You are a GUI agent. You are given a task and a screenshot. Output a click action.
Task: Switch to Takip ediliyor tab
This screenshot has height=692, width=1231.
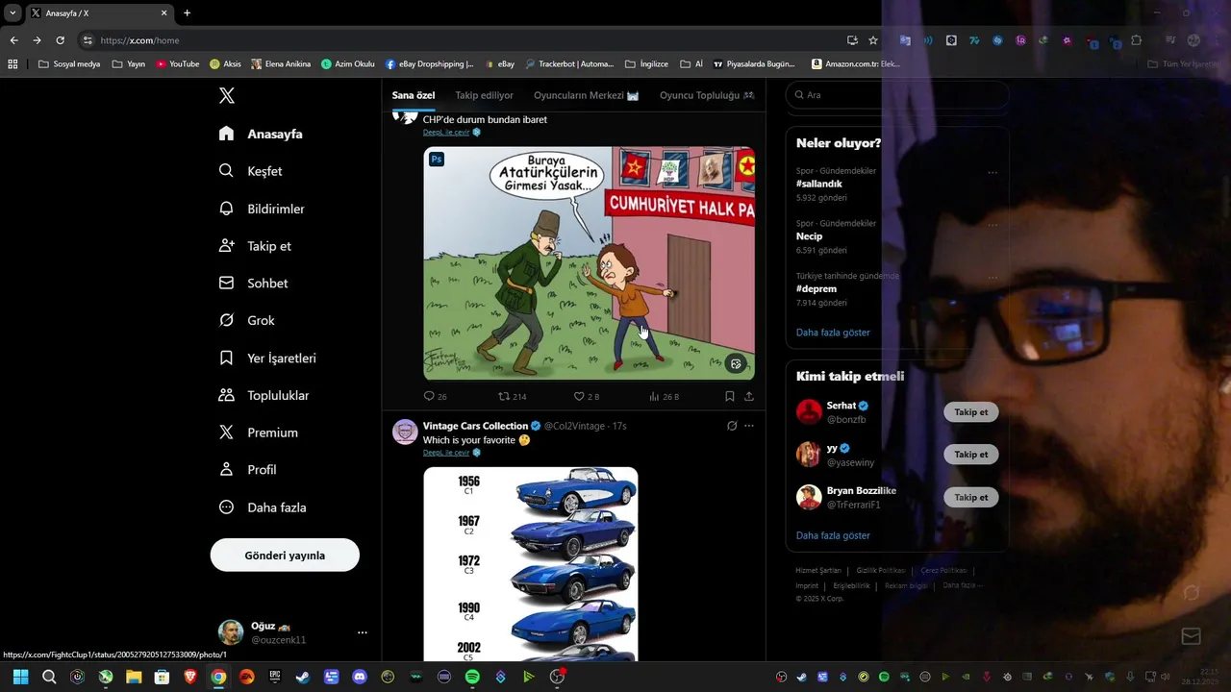[x=484, y=95]
